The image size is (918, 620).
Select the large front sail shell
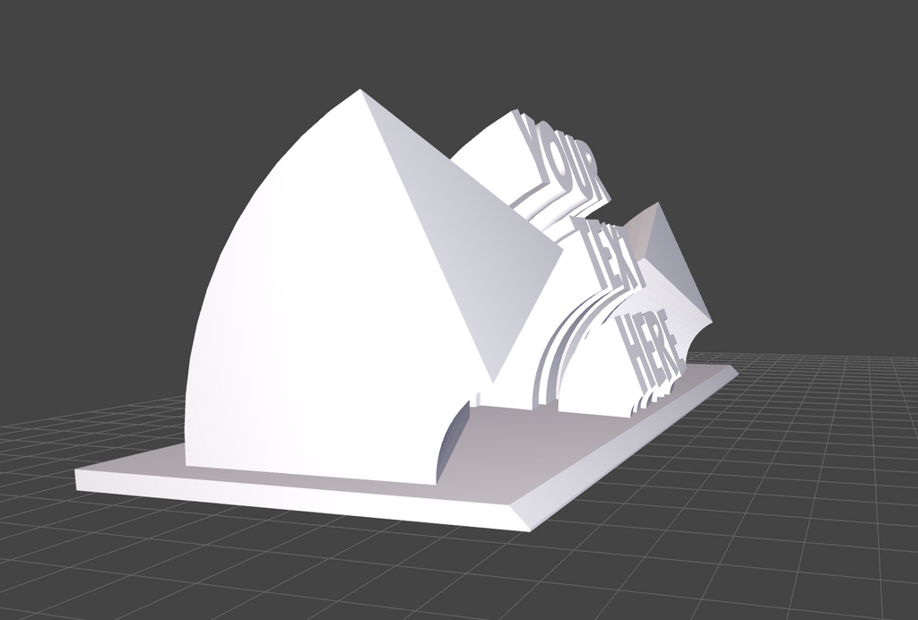tap(351, 292)
